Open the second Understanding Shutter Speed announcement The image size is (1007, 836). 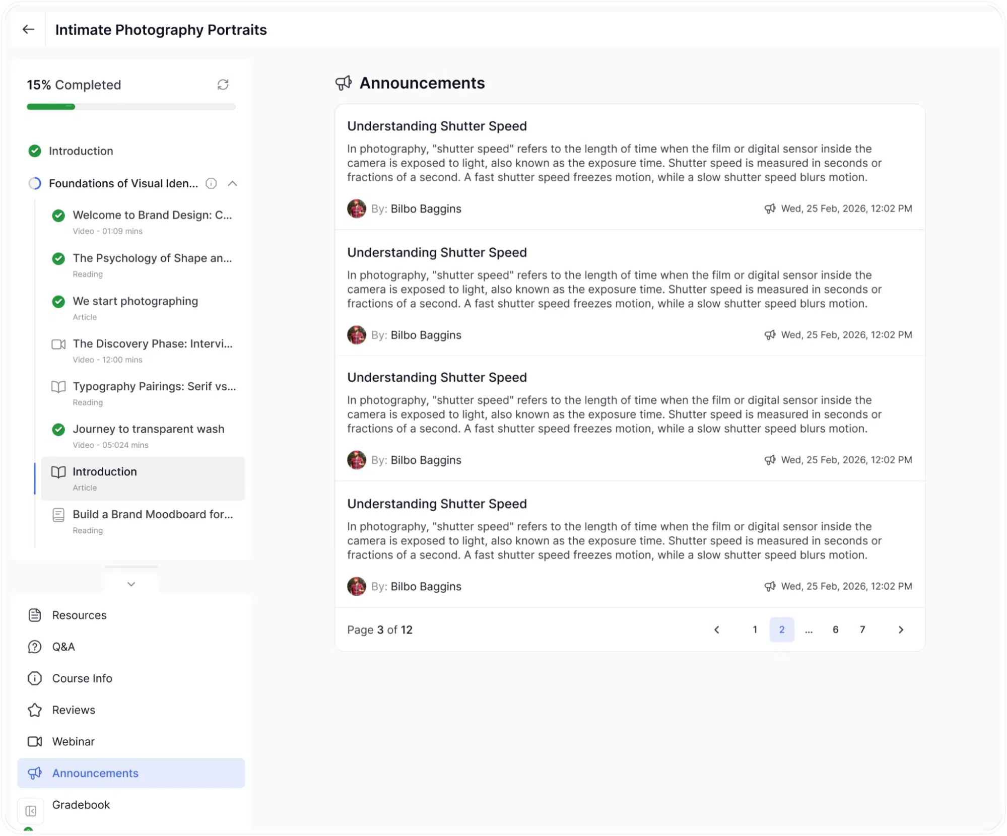pyautogui.click(x=437, y=252)
